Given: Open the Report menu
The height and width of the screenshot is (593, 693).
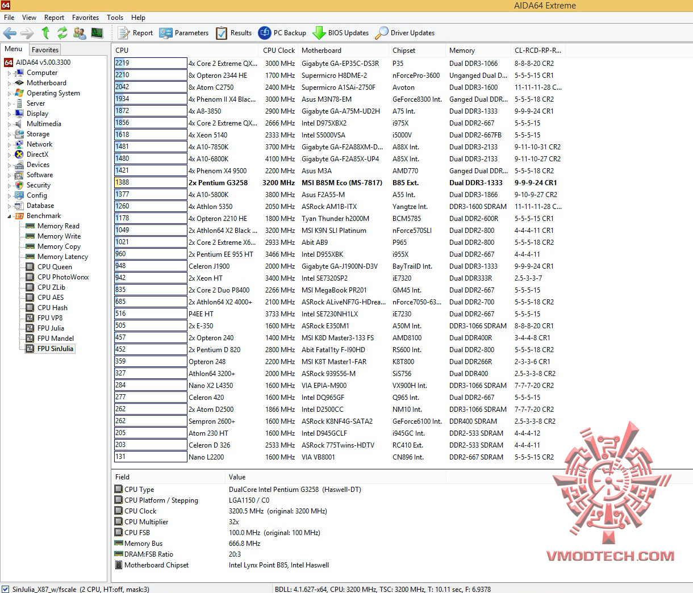Looking at the screenshot, I should coord(55,18).
